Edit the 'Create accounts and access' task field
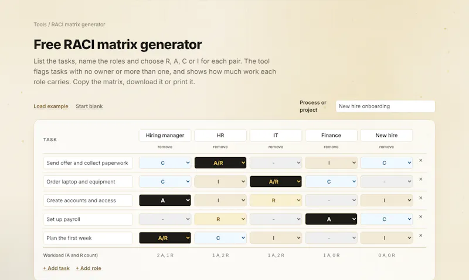 88,201
